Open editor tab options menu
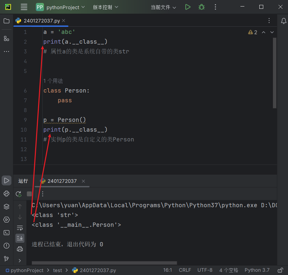The width and height of the screenshot is (288, 275). click(269, 21)
